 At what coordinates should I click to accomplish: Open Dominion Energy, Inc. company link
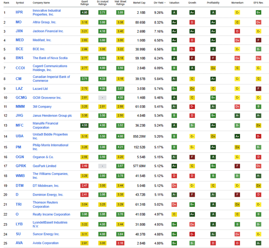click(x=48, y=195)
